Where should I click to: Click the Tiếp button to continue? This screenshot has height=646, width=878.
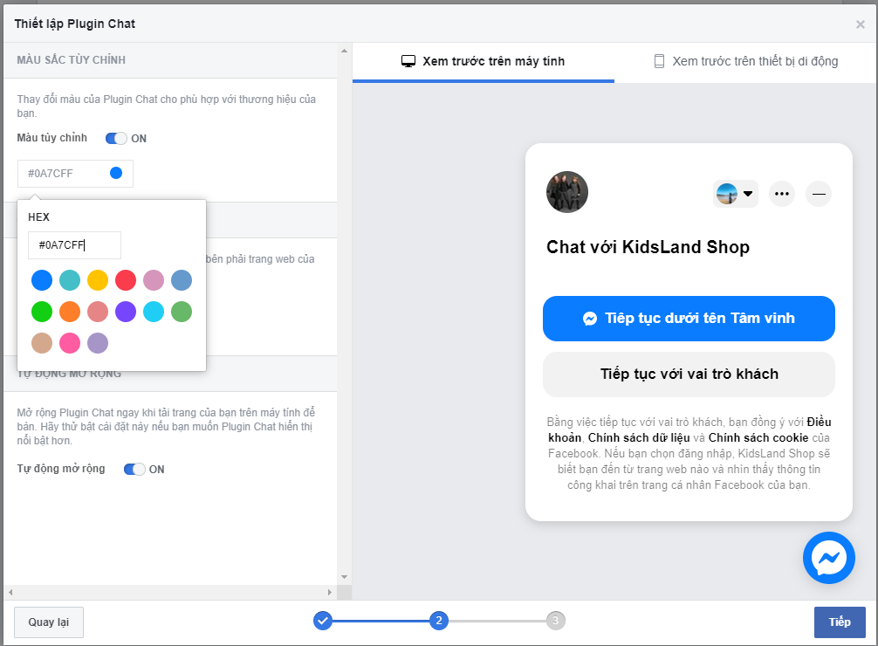pos(839,622)
